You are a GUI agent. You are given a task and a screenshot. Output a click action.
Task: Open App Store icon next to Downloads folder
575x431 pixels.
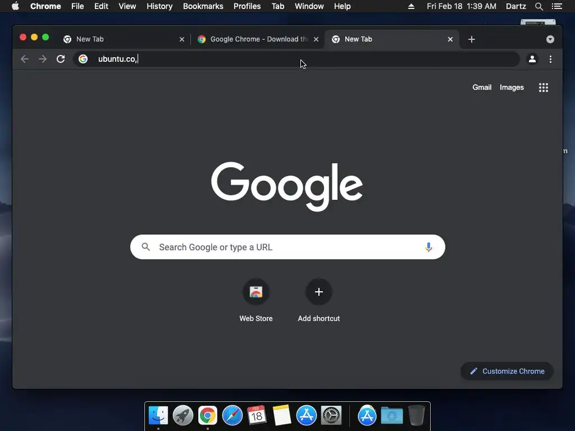(367, 416)
